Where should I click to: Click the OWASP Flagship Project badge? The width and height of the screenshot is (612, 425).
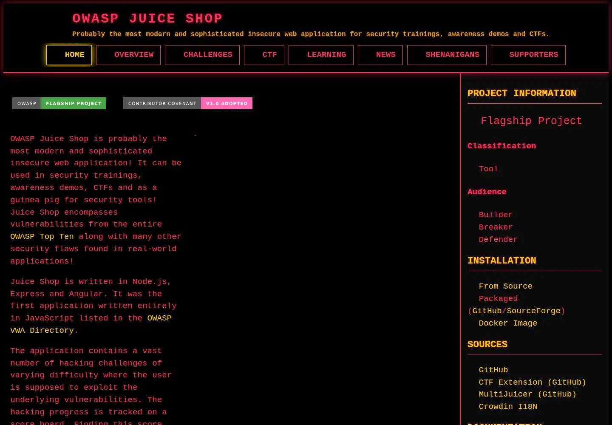pyautogui.click(x=59, y=103)
